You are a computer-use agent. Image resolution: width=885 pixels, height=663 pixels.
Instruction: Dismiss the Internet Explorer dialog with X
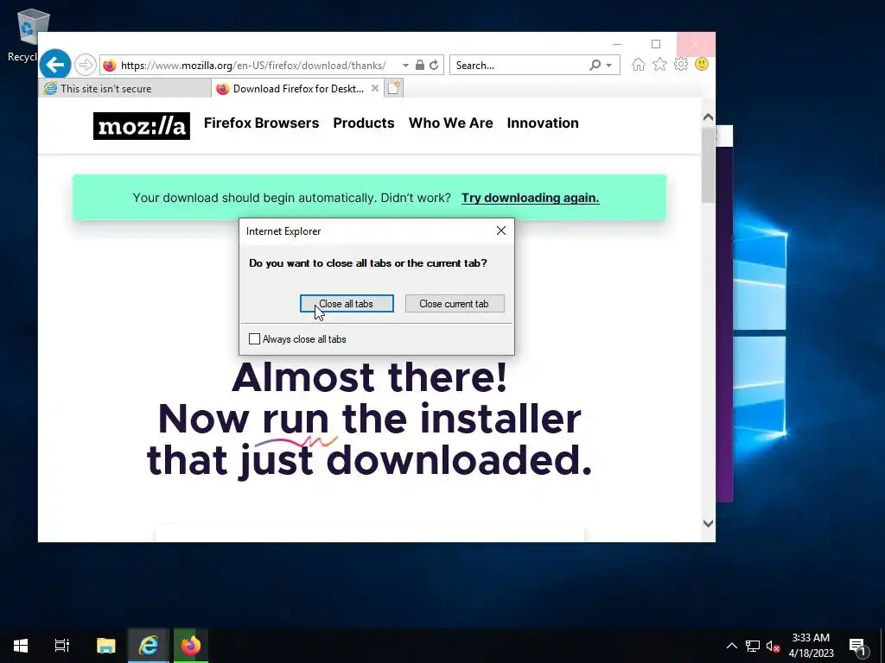coord(501,230)
